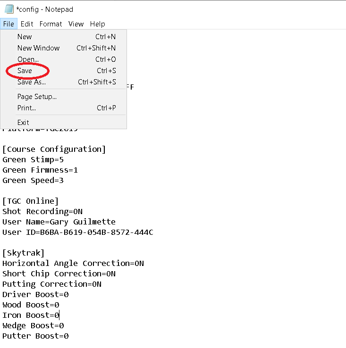Click the Green Firmness=1 line
Screen dimensions: 346x348
(x=40, y=170)
